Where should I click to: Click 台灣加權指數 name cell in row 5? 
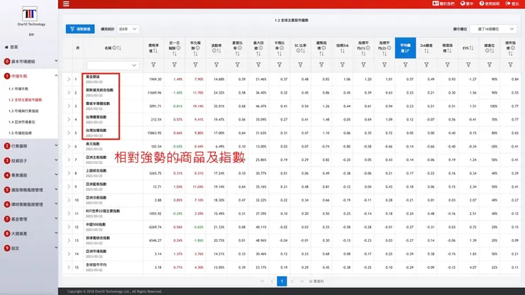point(96,130)
